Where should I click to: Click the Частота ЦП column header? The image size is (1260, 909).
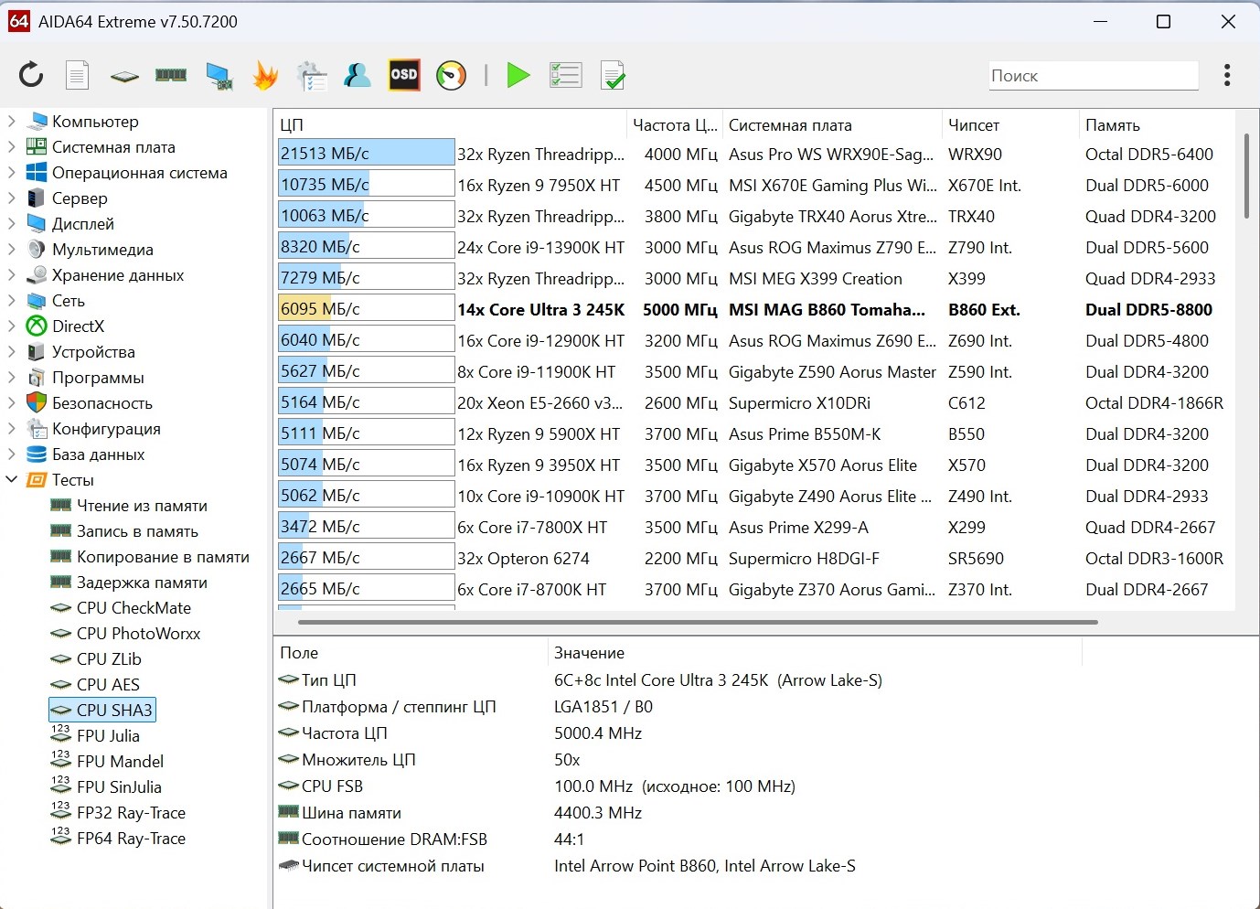674,125
